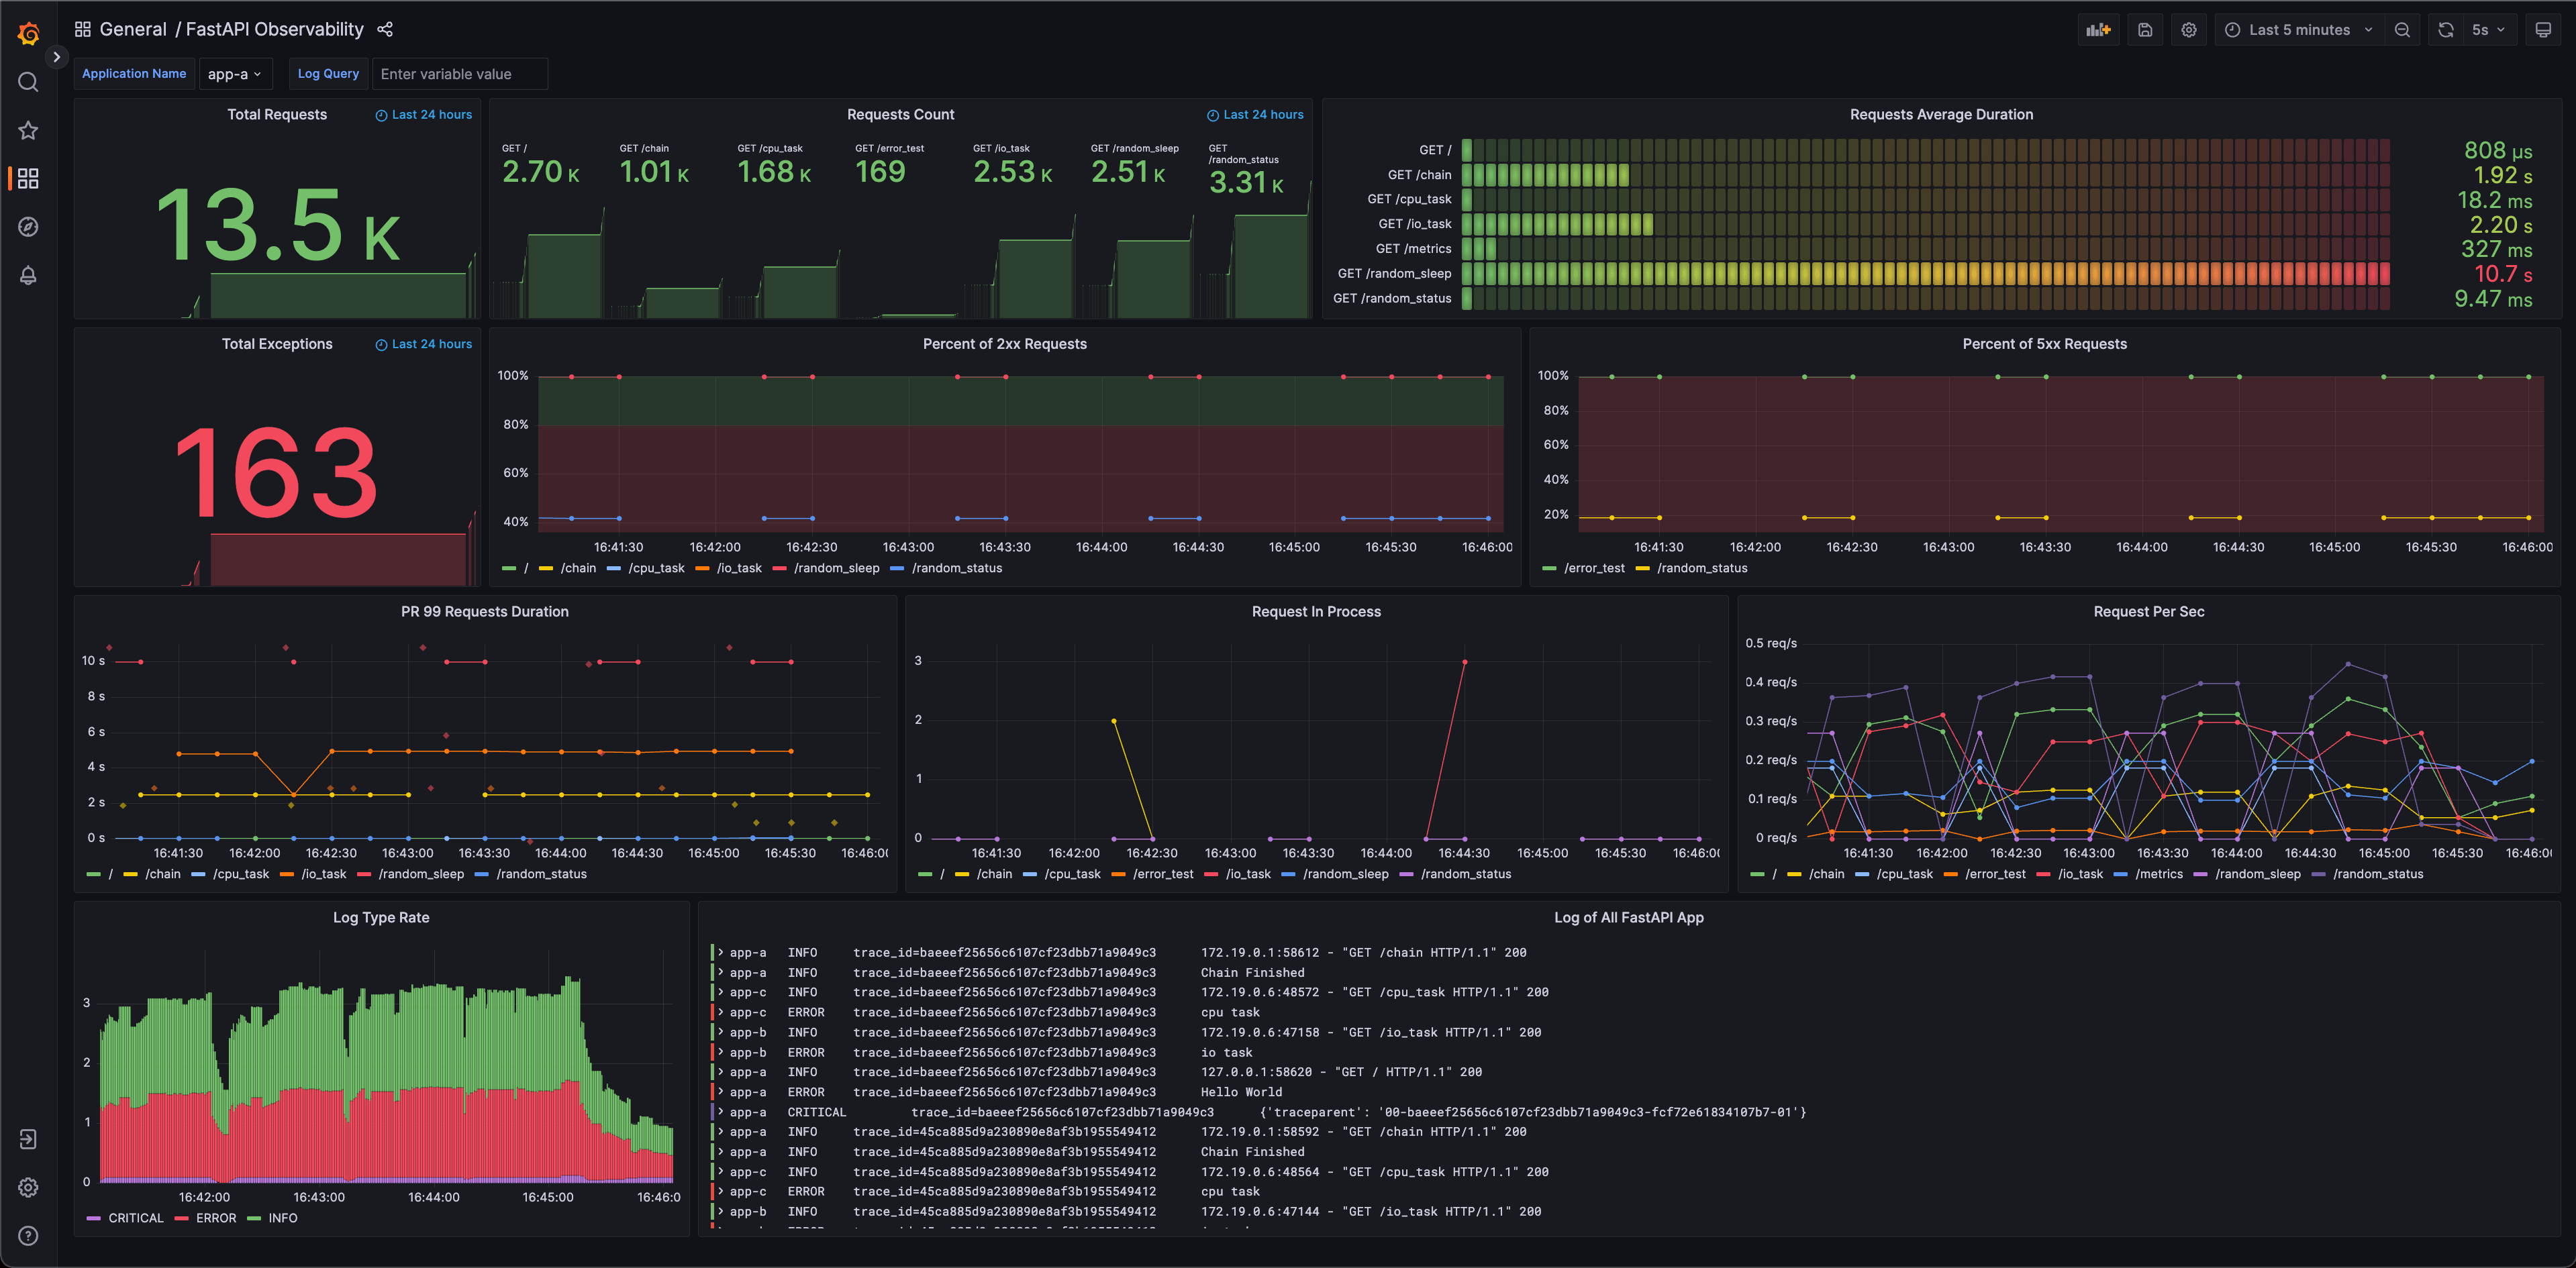Expand first log row GET /chain 58612

click(x=720, y=952)
